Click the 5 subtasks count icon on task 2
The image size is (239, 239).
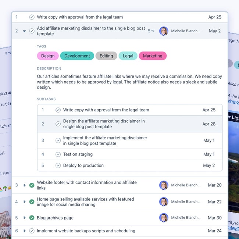pyautogui.click(x=151, y=31)
